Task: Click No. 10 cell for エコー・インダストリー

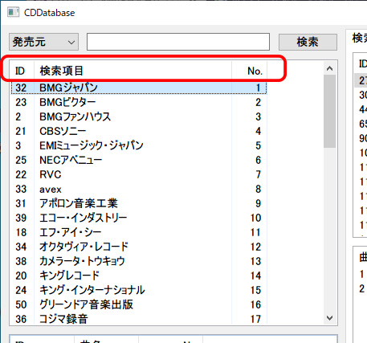Action: click(255, 218)
